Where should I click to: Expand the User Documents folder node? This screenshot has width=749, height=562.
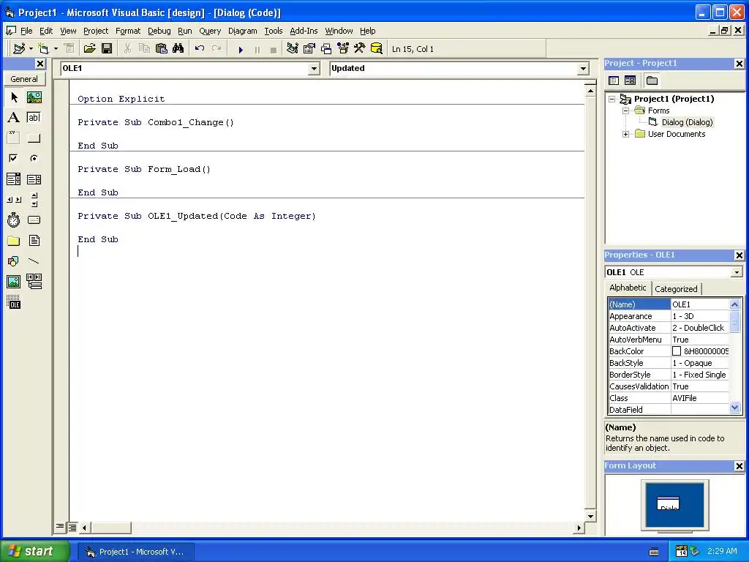coord(625,135)
